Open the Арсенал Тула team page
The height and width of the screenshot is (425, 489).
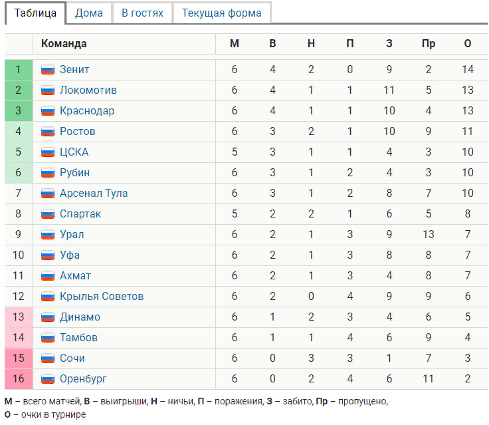click(x=94, y=194)
